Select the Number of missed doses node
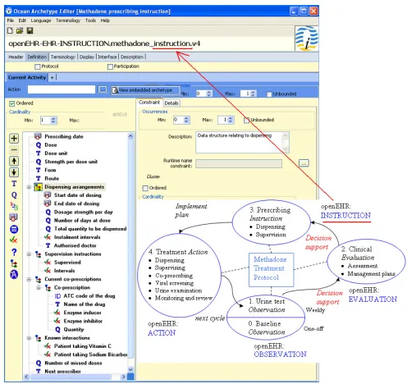This screenshot has width=407, height=384. coord(73,363)
